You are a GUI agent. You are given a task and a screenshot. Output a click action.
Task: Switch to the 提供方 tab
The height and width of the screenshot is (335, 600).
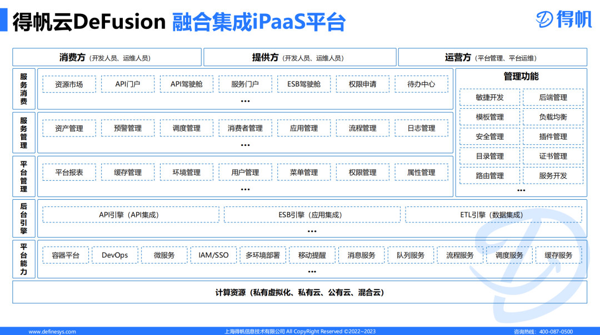coord(298,57)
